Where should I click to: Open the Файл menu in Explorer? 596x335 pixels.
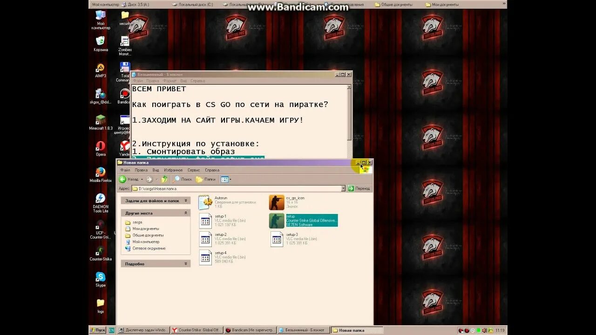point(125,170)
